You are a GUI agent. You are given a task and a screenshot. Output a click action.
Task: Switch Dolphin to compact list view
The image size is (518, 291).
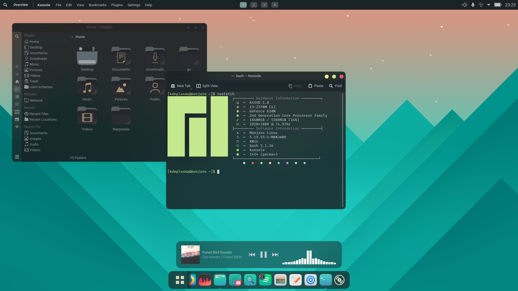17,97
